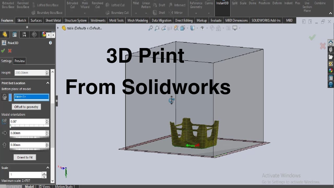Open the SOLIDWORKS Add-Ins ribbon tab
Viewport: 334px width, 188px height.
266,20
